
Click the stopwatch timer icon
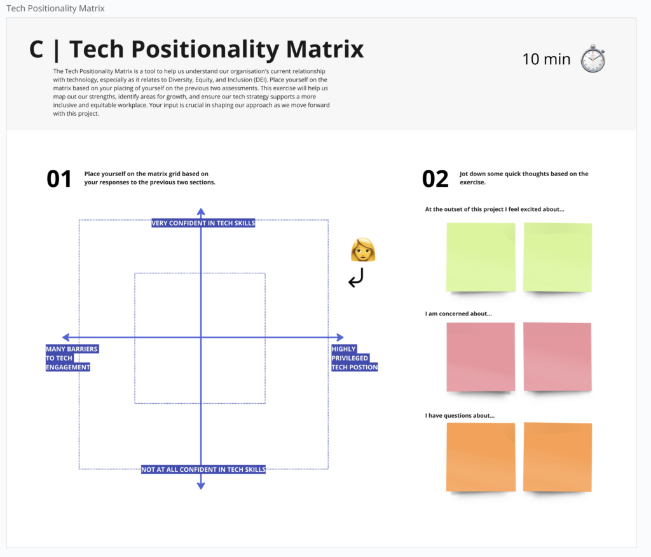[x=593, y=58]
